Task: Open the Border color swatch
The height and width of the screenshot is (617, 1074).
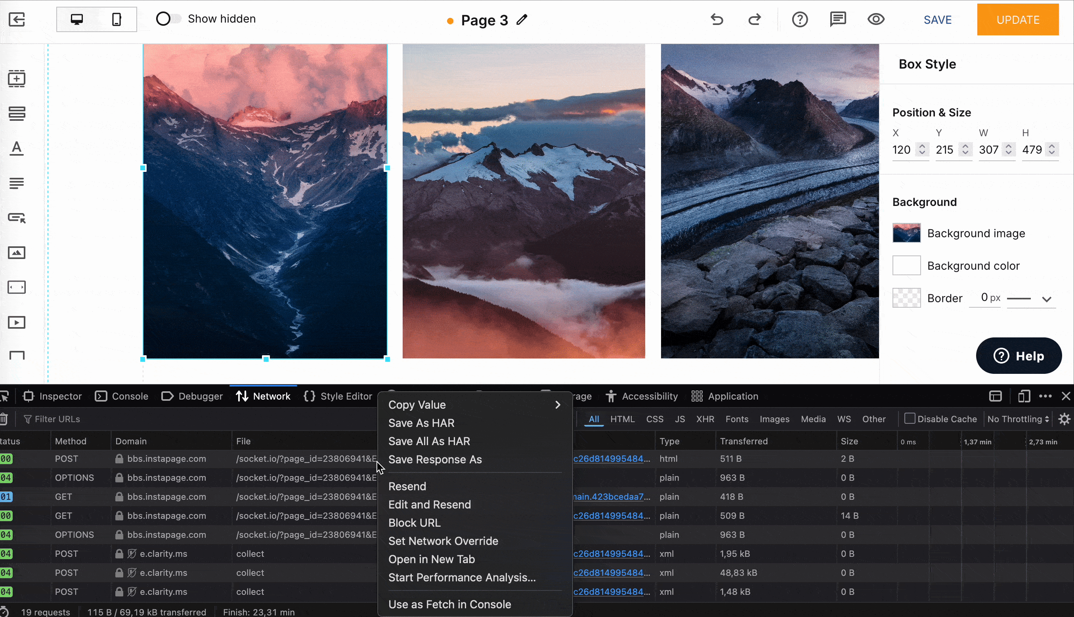Action: click(906, 298)
